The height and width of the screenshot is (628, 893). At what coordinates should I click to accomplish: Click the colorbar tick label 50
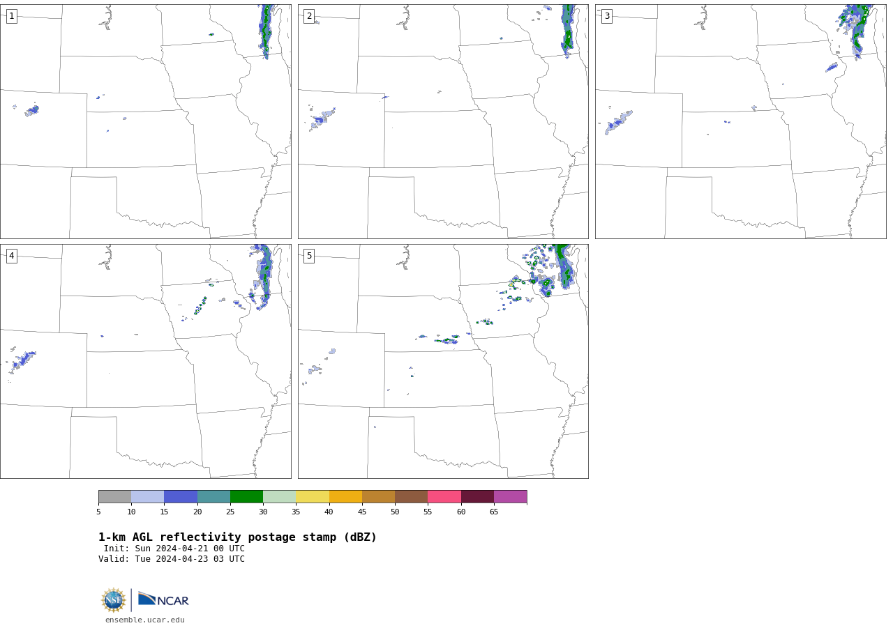tap(395, 512)
